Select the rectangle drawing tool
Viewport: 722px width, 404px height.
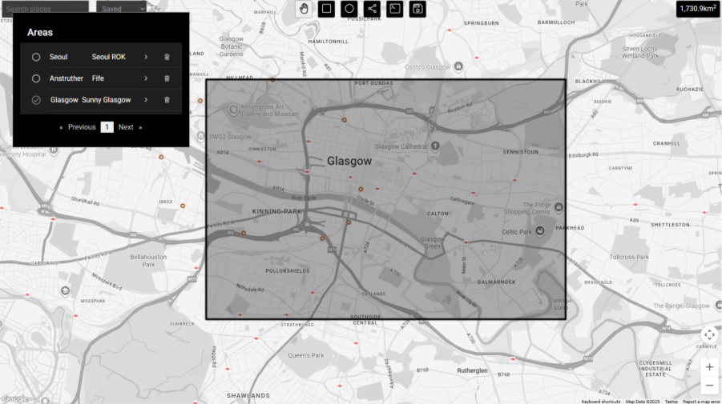(327, 9)
